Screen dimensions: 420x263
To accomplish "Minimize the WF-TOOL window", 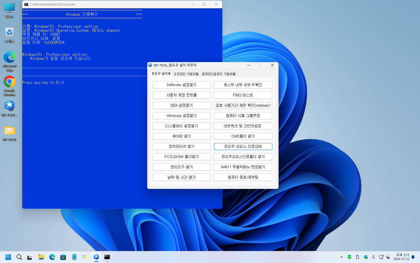I will (x=249, y=65).
